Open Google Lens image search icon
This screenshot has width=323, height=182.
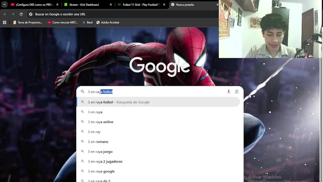click(x=237, y=92)
